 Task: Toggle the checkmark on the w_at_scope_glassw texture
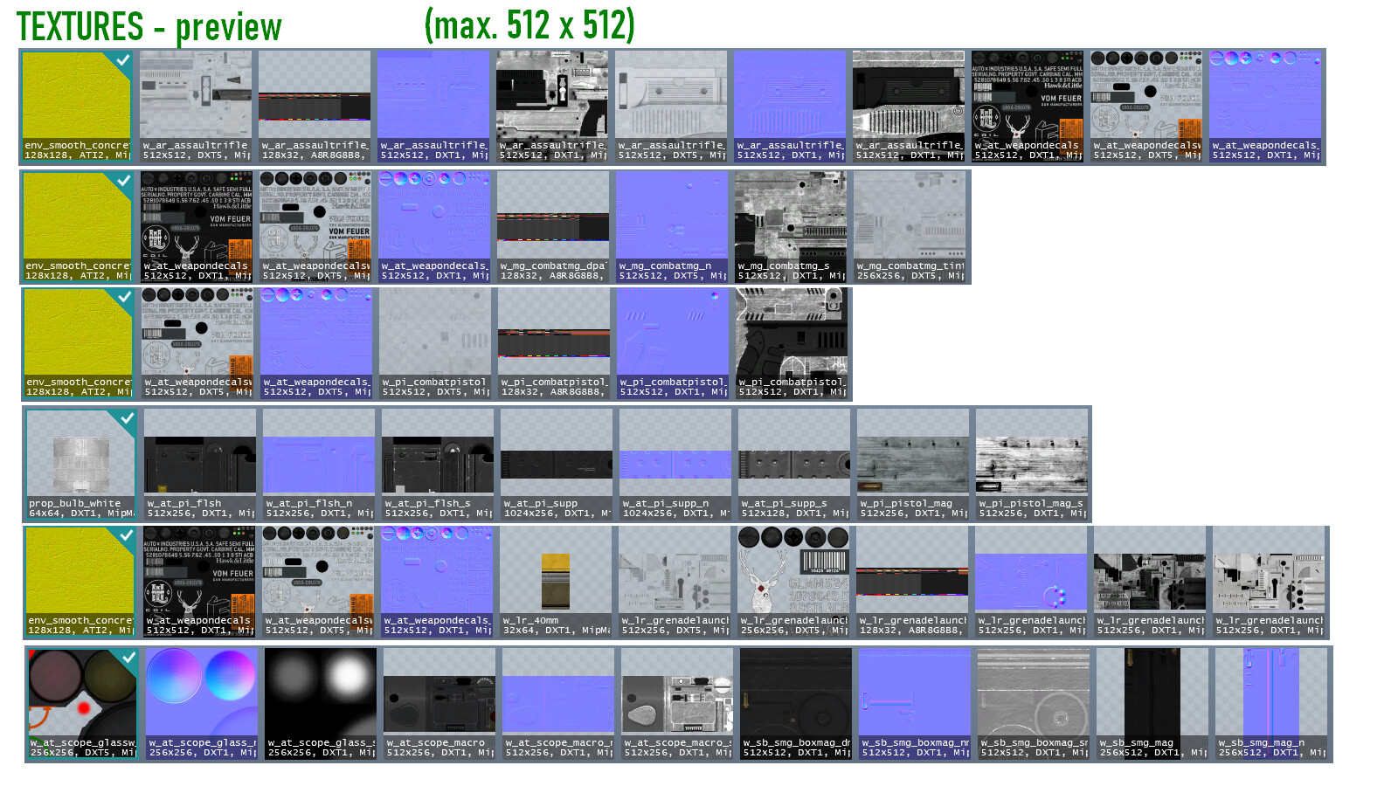[x=128, y=657]
